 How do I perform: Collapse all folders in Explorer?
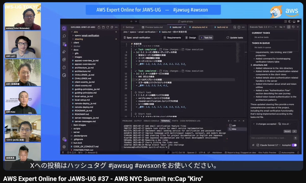pos(111,27)
